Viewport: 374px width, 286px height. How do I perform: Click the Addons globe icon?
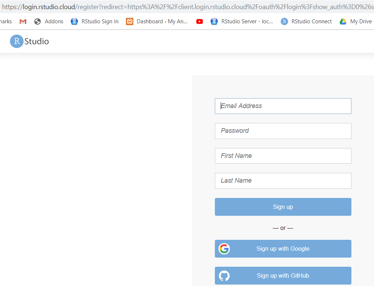[x=38, y=21]
